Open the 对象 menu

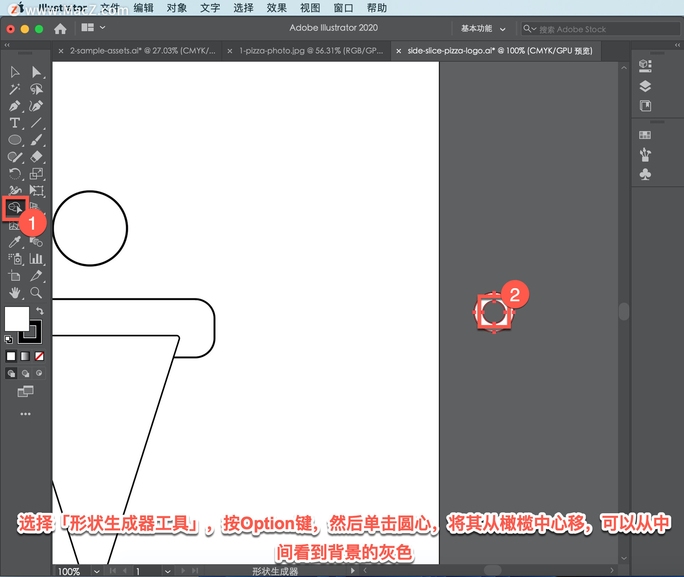pyautogui.click(x=177, y=7)
